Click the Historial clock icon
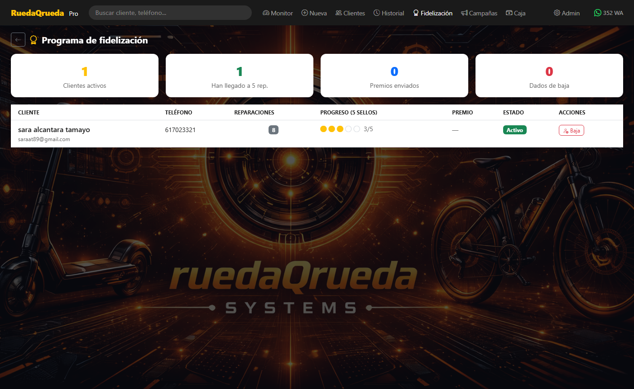This screenshot has height=389, width=634. coord(377,13)
